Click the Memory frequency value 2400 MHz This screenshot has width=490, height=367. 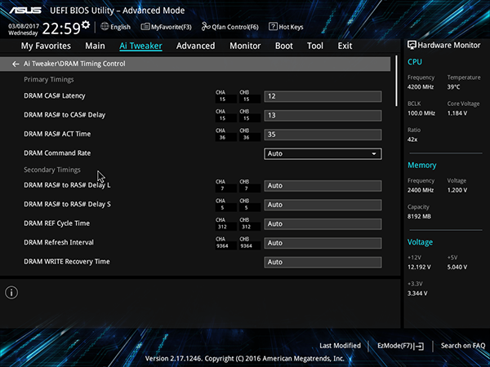click(x=421, y=190)
